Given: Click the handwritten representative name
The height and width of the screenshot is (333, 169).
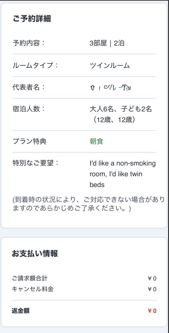Looking at the screenshot, I should [110, 87].
